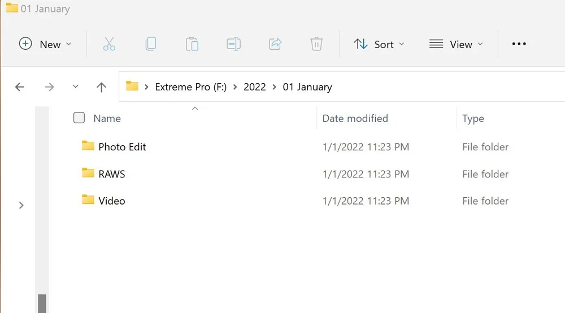Navigate to Extreme Pro (F:) breadcrumb
Image resolution: width=565 pixels, height=313 pixels.
[190, 87]
